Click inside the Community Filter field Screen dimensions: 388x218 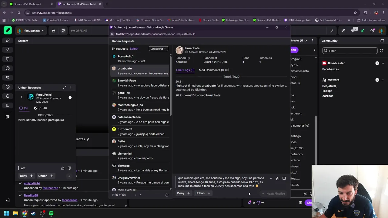click(350, 51)
